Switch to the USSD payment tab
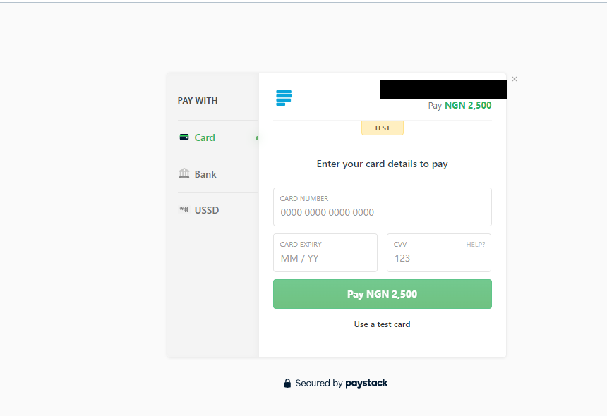Screen dimensions: 607x416 pos(207,209)
